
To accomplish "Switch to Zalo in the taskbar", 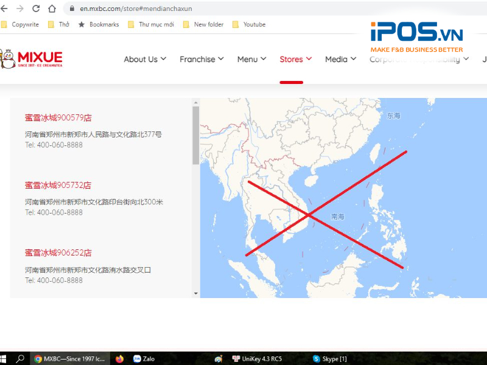I will pyautogui.click(x=144, y=359).
